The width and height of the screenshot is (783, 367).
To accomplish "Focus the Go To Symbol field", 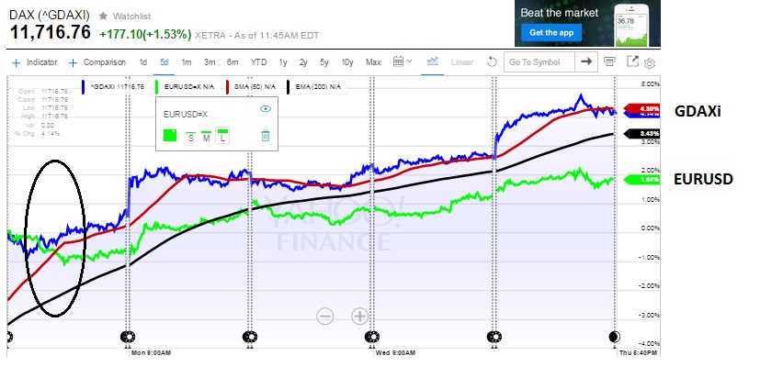I will [539, 62].
